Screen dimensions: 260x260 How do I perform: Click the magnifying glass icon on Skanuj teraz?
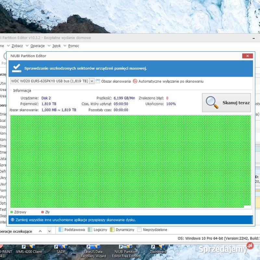(212, 102)
